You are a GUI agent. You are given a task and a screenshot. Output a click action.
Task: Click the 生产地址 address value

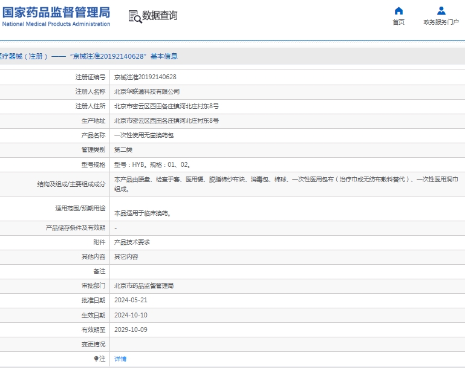coord(166,121)
